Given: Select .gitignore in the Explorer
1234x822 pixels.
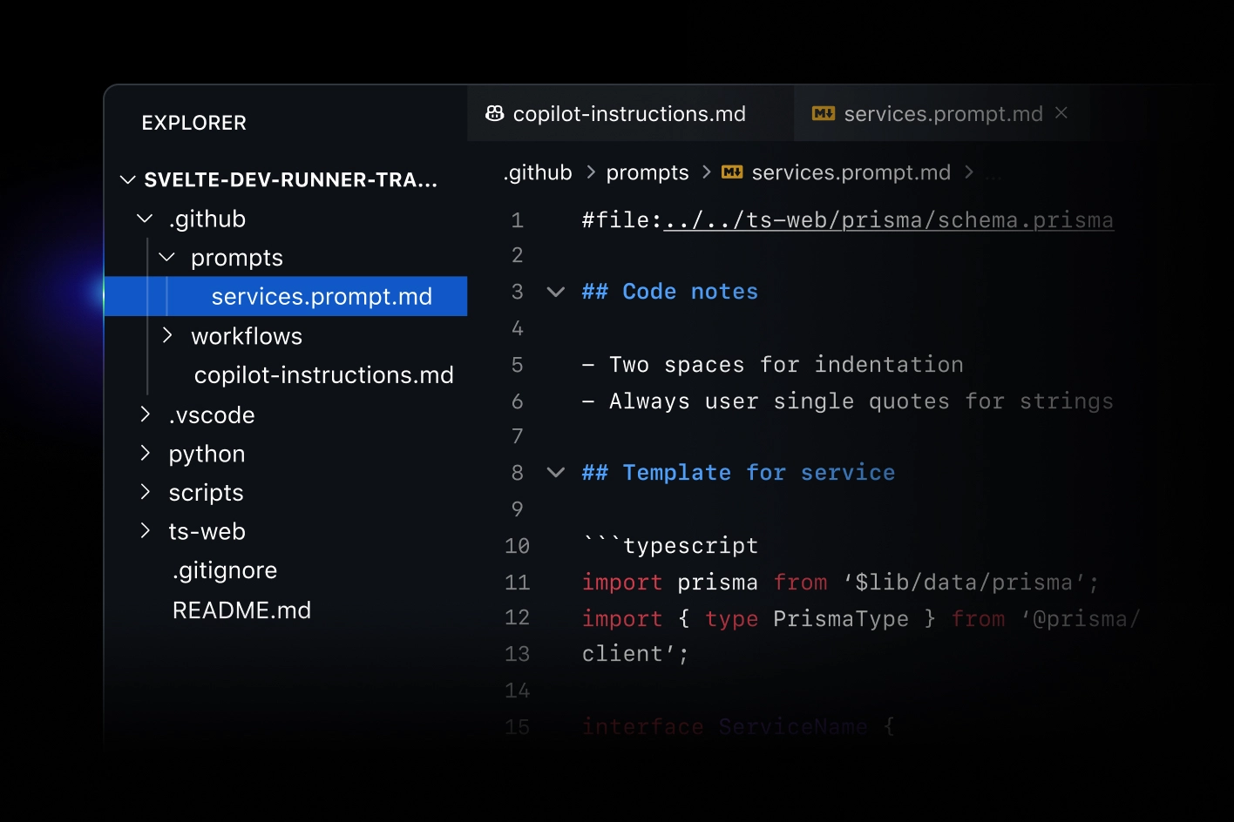Looking at the screenshot, I should [x=224, y=570].
